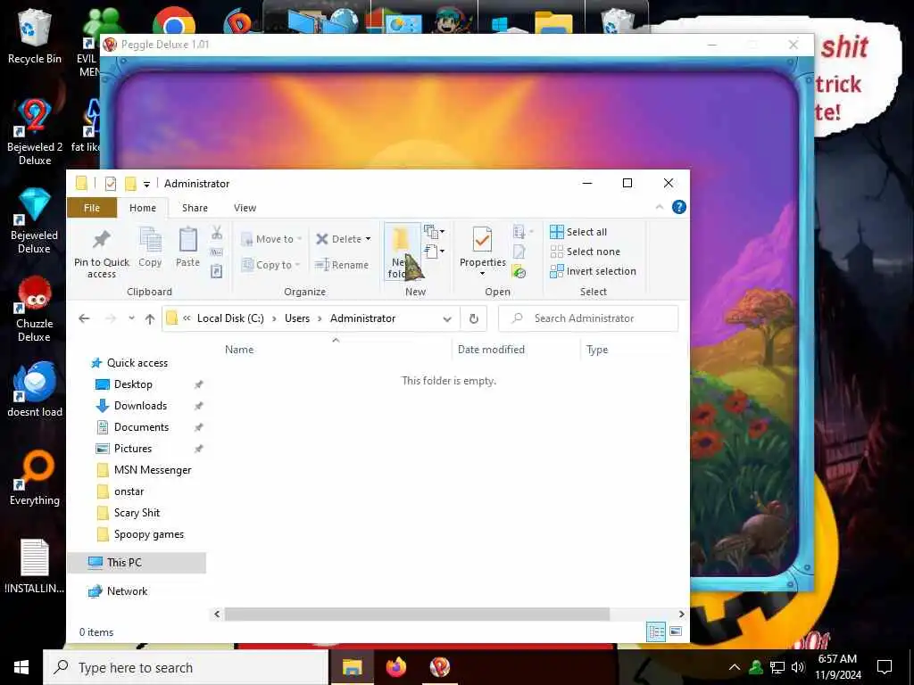Click the Copy ribbon button
Screen dimensions: 914x685
[x=150, y=247]
